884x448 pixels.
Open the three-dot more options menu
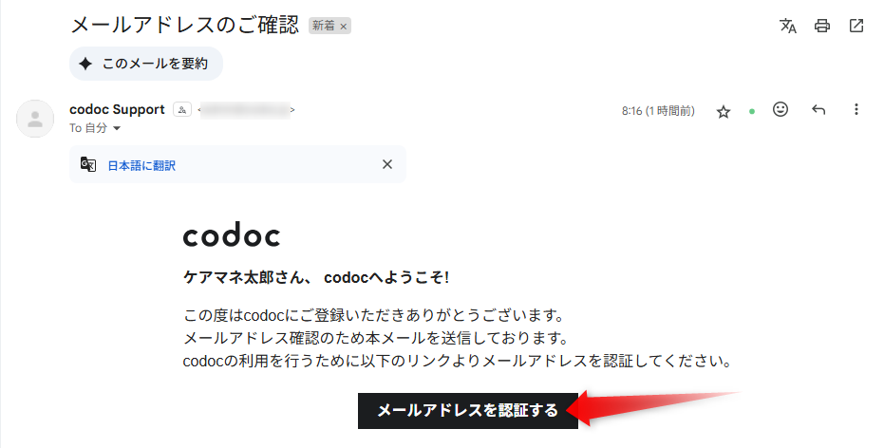856,109
